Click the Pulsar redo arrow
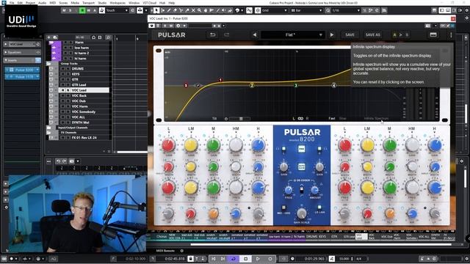The height and width of the screenshot is (264, 470). 226,34
